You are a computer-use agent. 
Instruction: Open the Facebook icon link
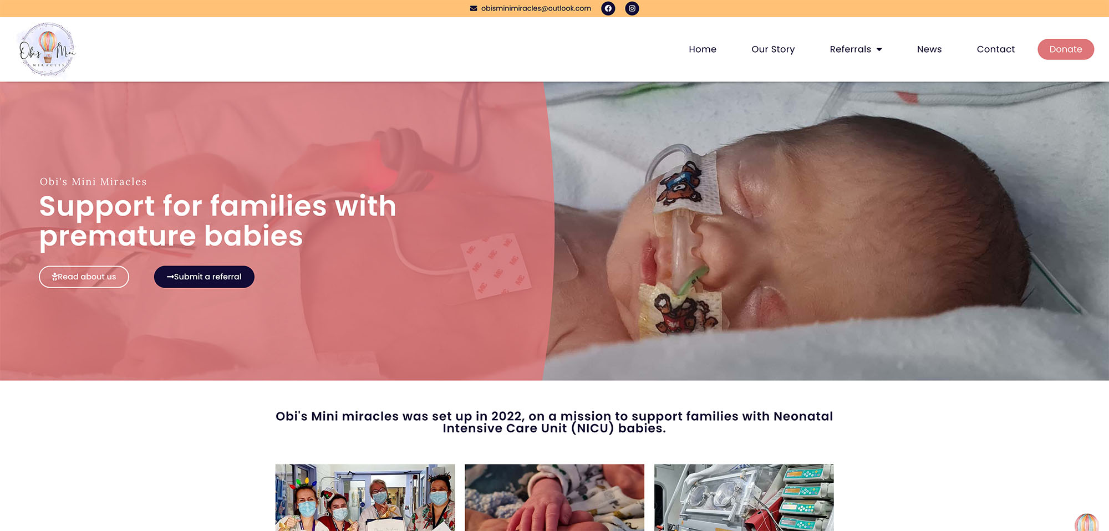coord(608,8)
